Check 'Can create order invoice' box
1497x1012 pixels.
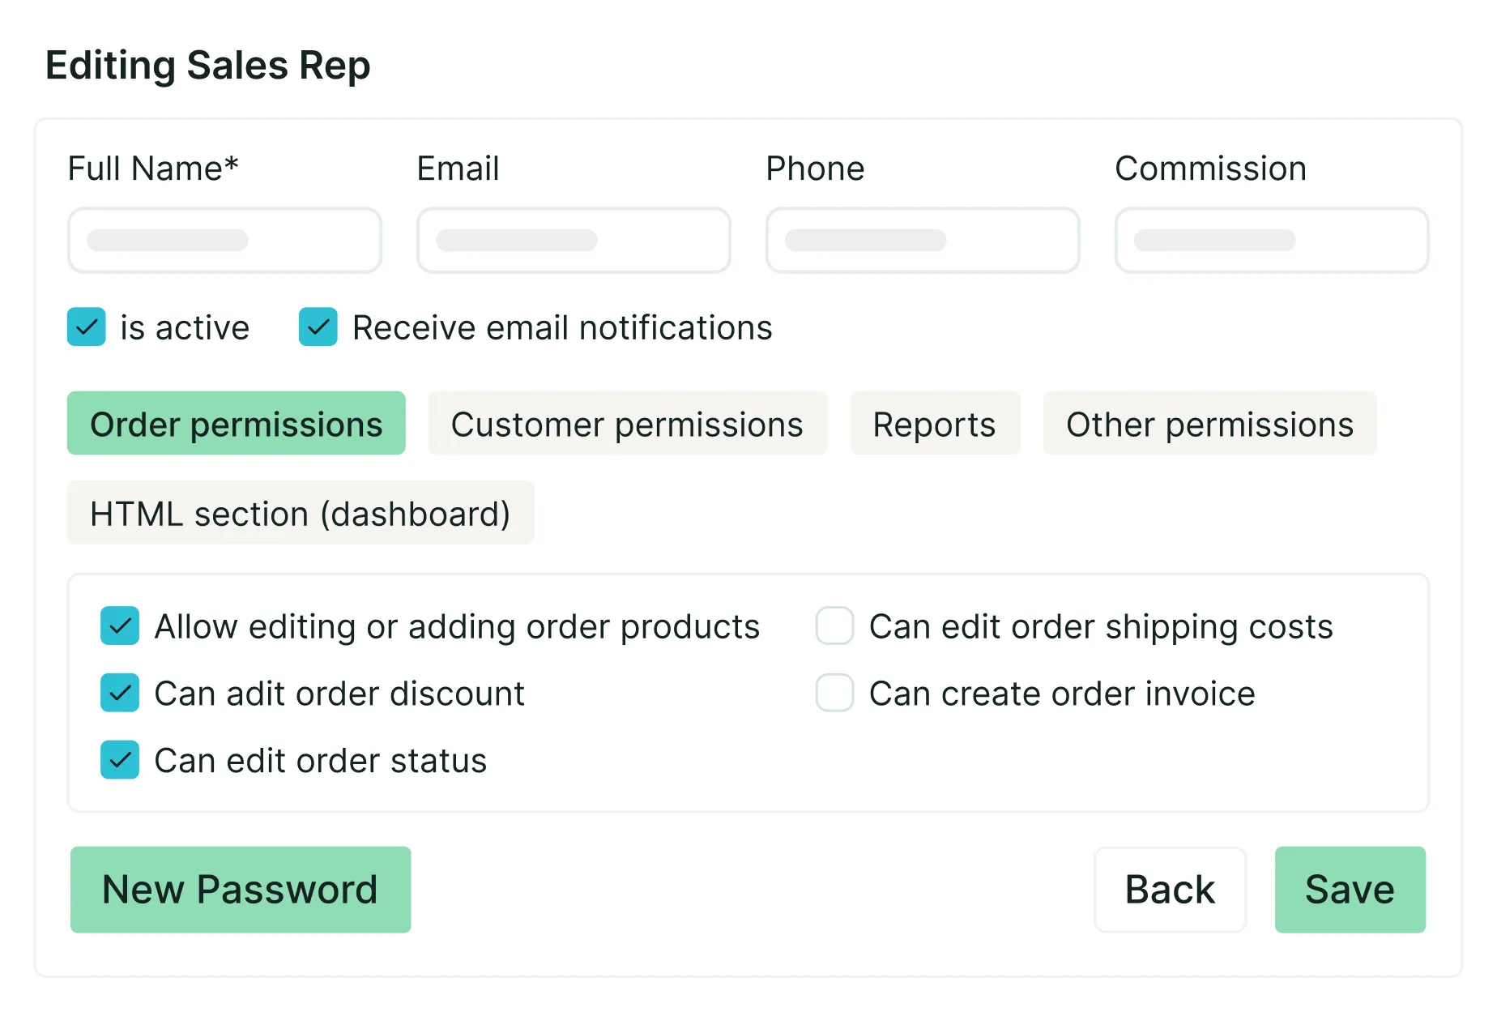(834, 694)
